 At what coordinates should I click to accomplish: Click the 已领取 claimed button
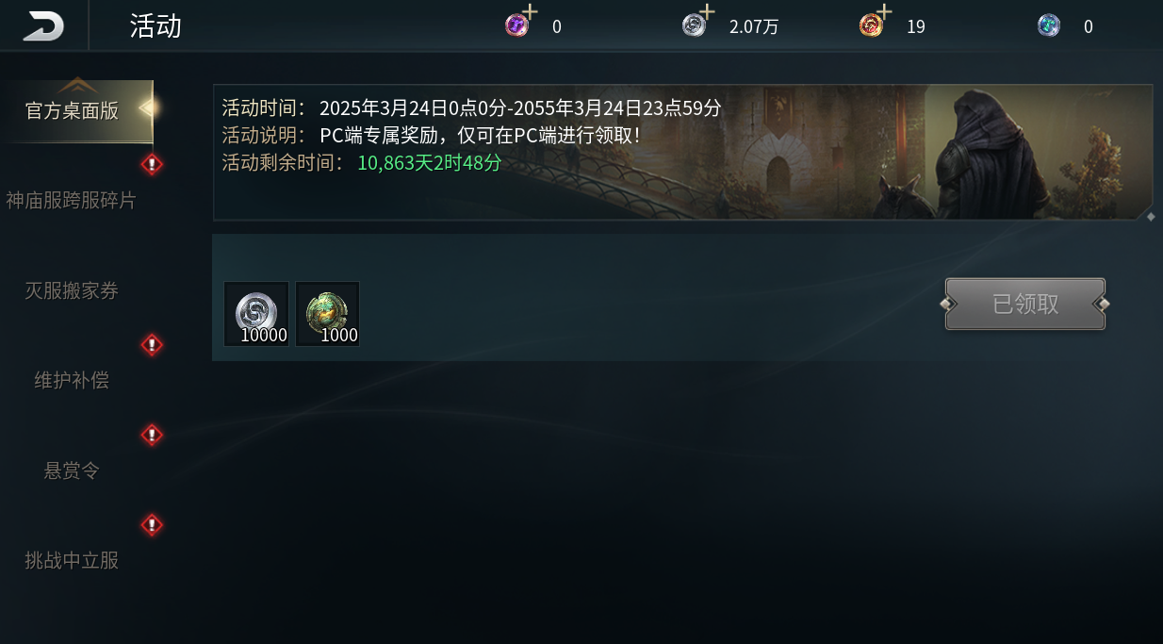click(1025, 304)
